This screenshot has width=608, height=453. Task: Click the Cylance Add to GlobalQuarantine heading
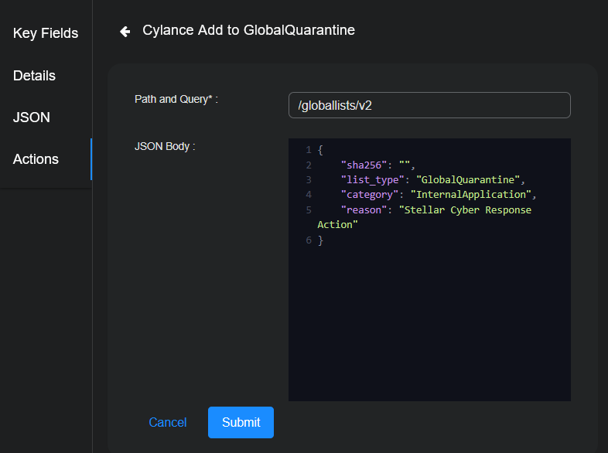tap(248, 31)
